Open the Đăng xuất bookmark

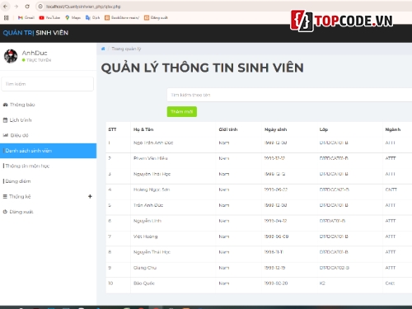click(x=156, y=17)
